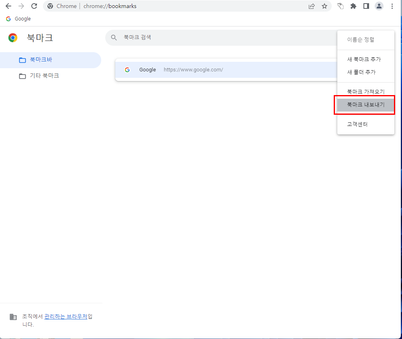
Task: Select the 기타 북마크 folder
Action: [51, 76]
